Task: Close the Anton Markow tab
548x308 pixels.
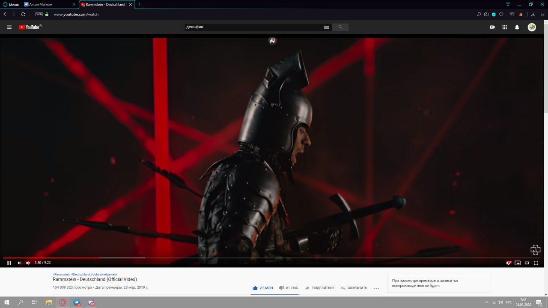Action: pos(74,4)
